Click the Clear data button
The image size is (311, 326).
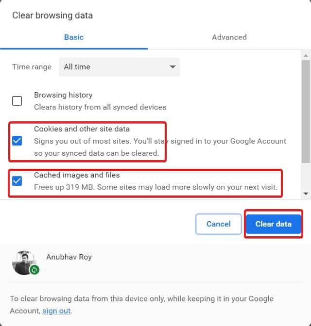pyautogui.click(x=273, y=224)
